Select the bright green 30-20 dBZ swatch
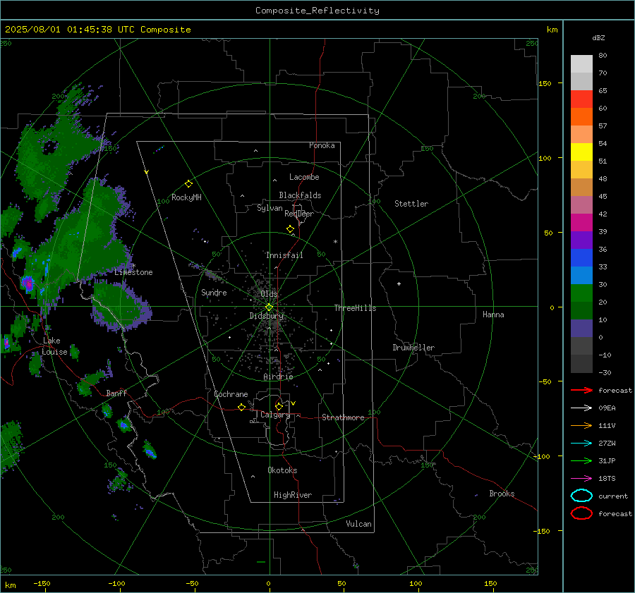The height and width of the screenshot is (593, 635). [x=581, y=293]
